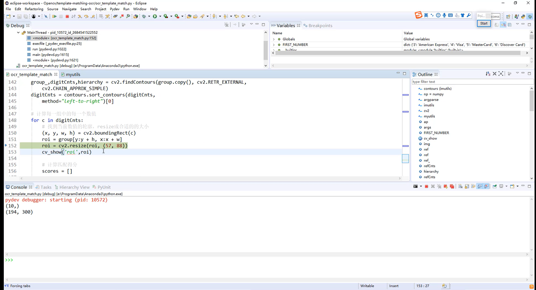Click the Save file toolbar icon
This screenshot has height=290, width=536.
pos(19,16)
